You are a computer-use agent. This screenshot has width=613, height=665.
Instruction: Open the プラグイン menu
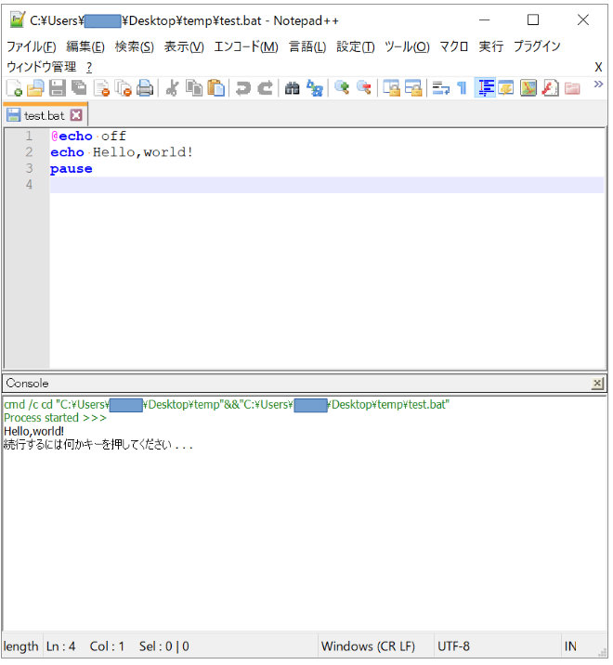(537, 46)
